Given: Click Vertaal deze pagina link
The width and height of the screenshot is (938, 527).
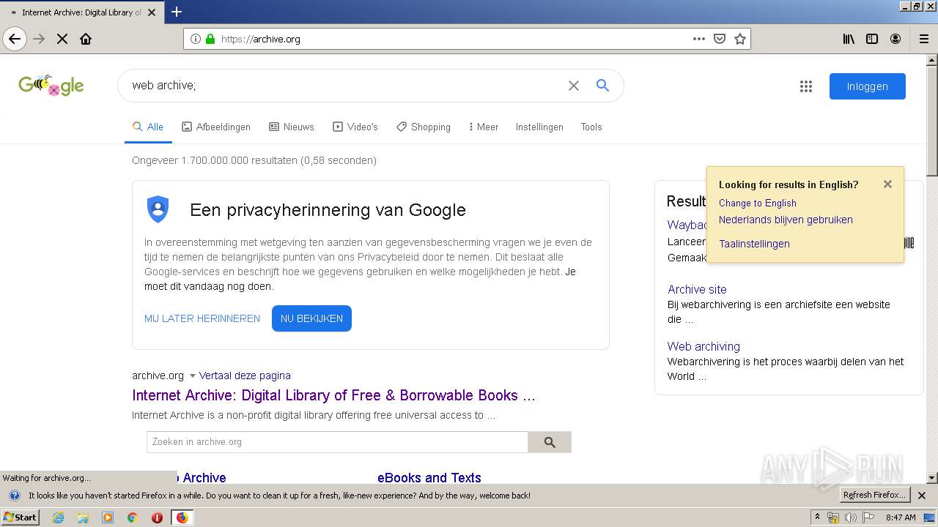Looking at the screenshot, I should coord(245,375).
